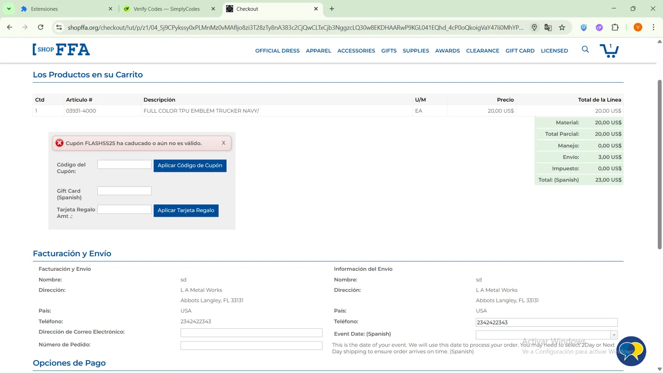Open the chat support bubble

[631, 351]
